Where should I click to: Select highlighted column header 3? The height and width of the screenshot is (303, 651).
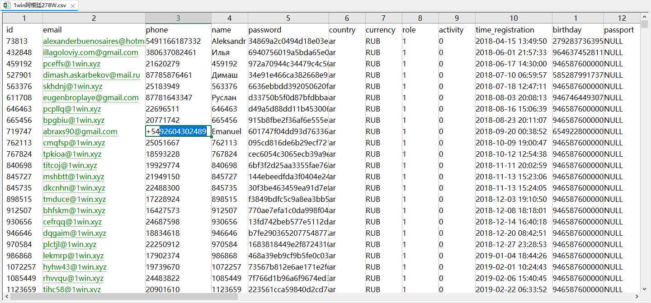(x=178, y=18)
